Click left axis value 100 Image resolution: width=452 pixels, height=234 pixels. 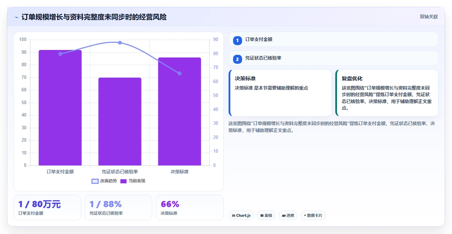[23, 40]
